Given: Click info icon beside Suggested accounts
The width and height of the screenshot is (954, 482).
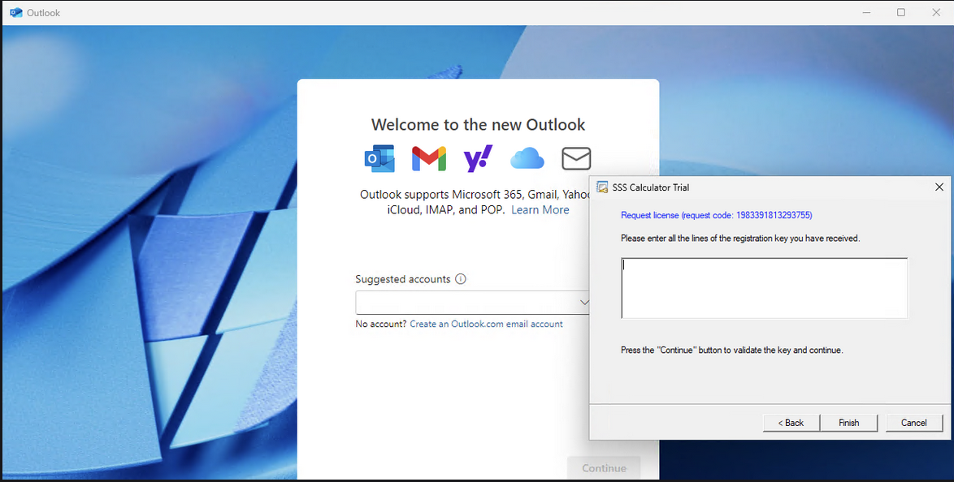Looking at the screenshot, I should point(461,279).
